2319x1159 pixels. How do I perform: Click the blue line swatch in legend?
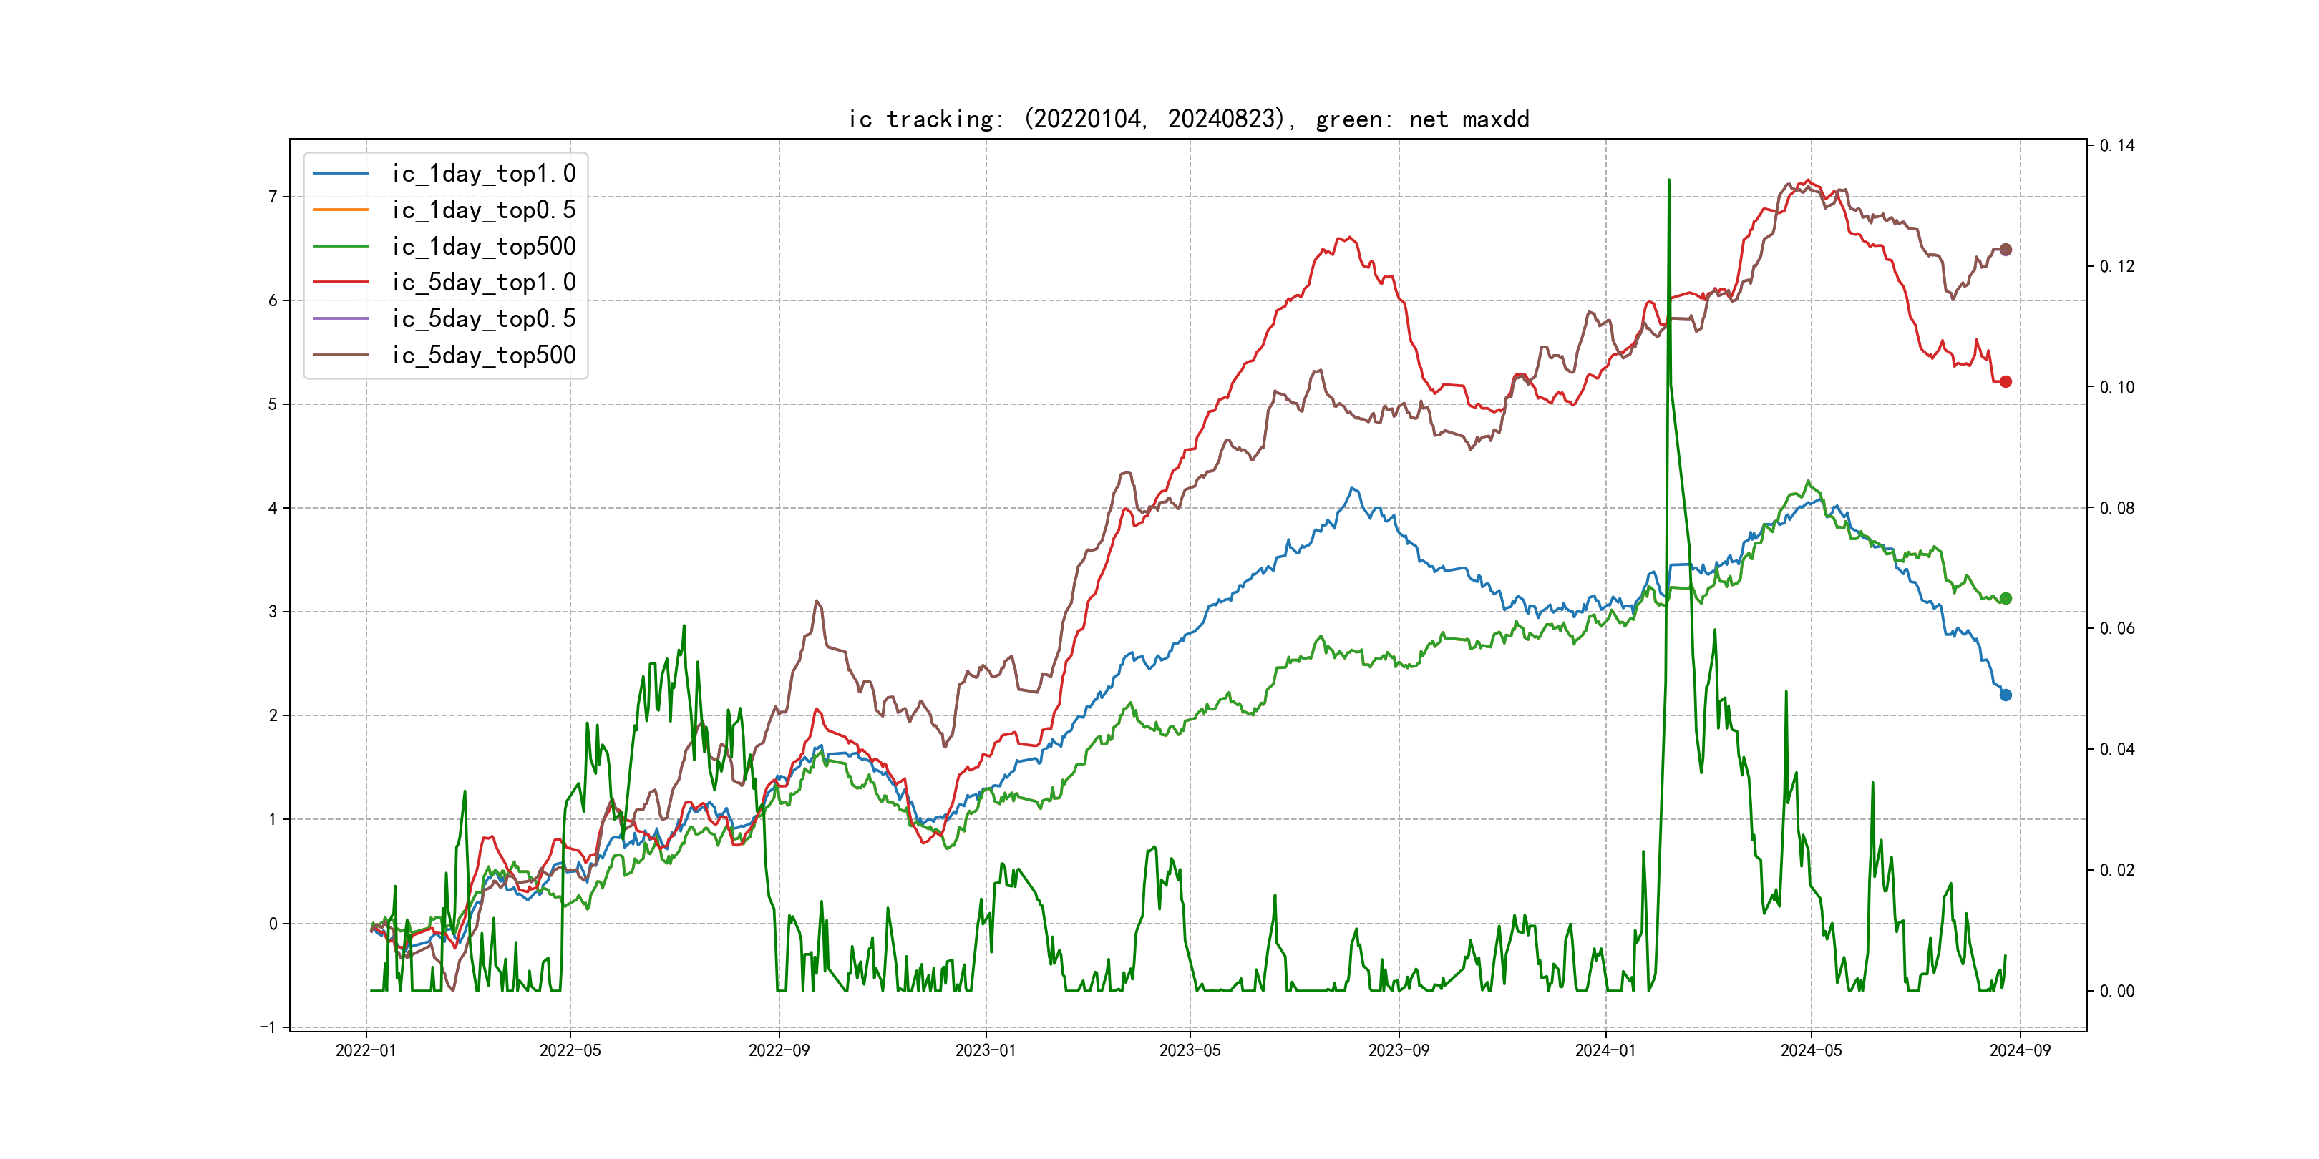(341, 174)
